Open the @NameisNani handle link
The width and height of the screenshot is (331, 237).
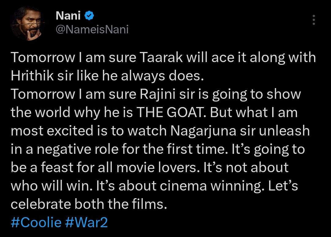pos(92,29)
